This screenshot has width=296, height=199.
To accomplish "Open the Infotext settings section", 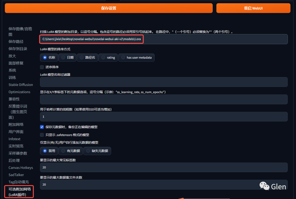I will 14,139.
